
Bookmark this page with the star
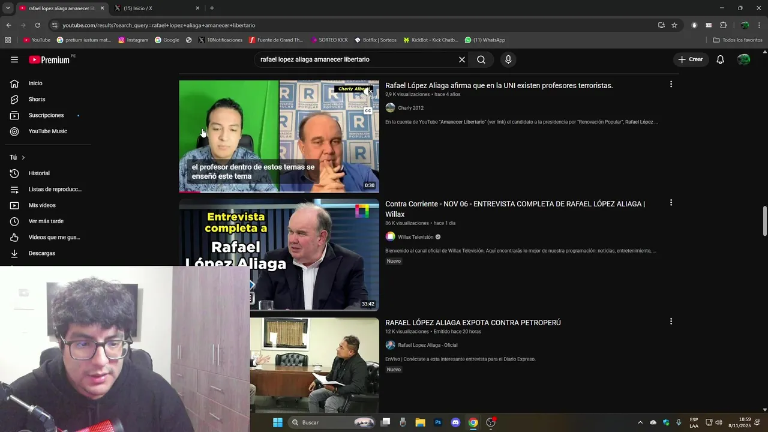coord(674,25)
